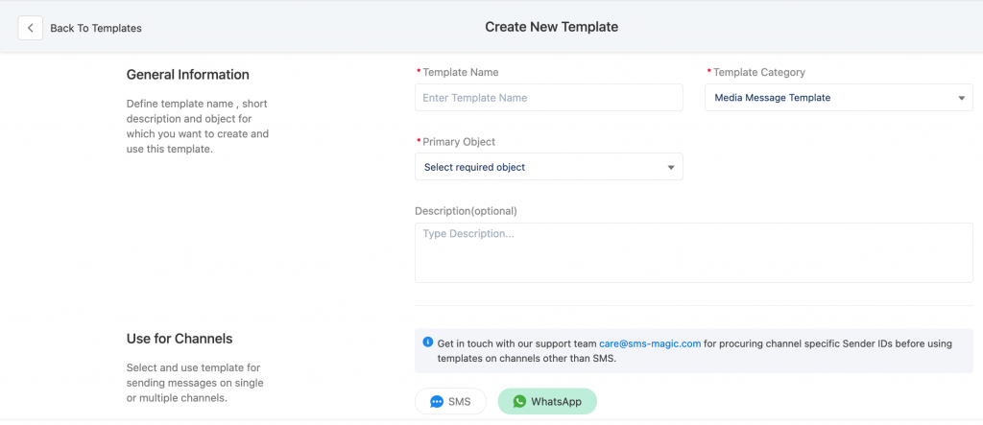Click inside the Type Description text area
This screenshot has width=983, height=425.
coord(693,252)
